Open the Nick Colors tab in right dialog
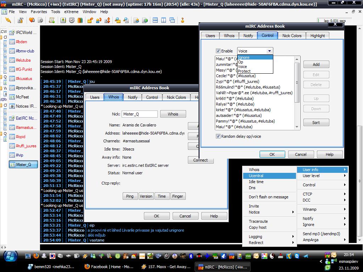 [292, 36]
